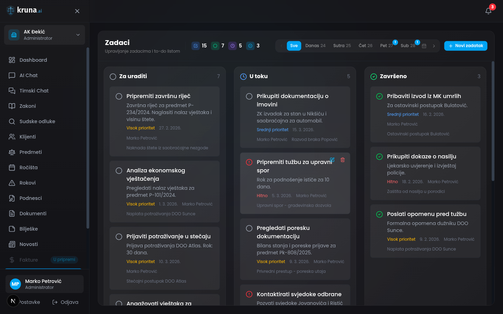
Task: Click the right arrow to show next days
Action: (x=434, y=46)
